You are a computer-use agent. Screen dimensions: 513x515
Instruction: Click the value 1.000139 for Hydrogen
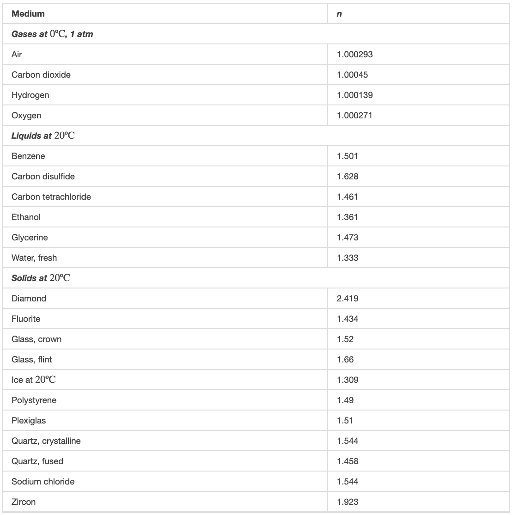click(x=355, y=95)
